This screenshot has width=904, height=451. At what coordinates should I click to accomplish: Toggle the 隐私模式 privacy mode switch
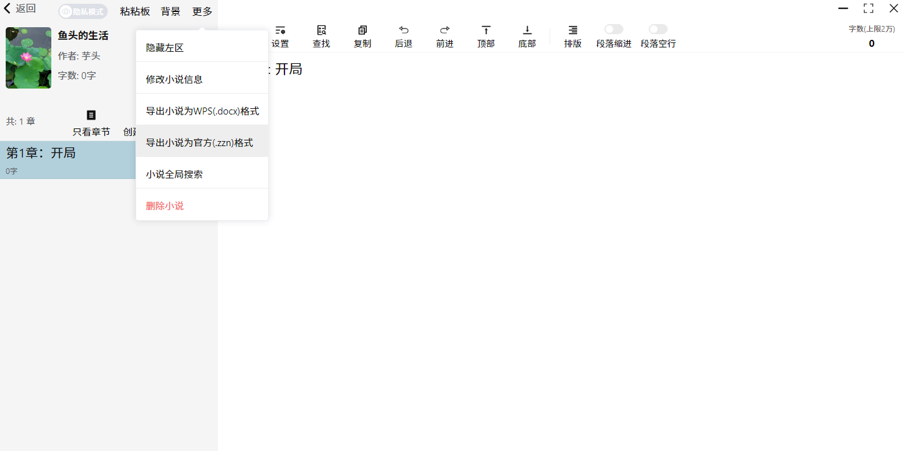click(83, 11)
